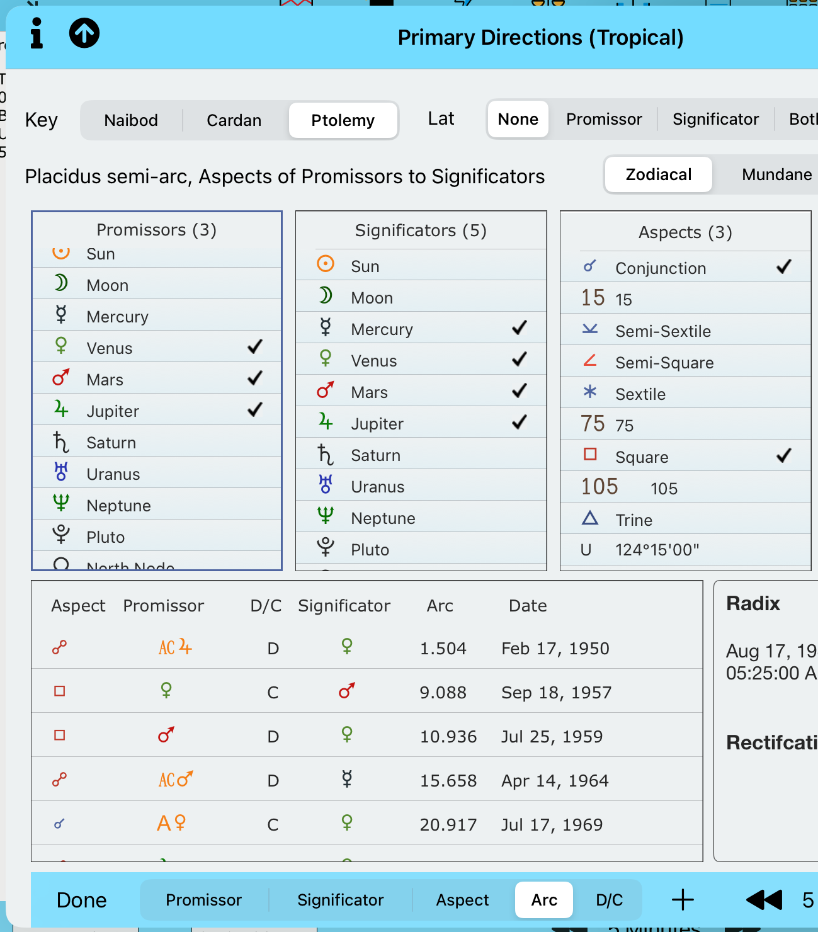Set Lat option to Promissor
Viewport: 818px width, 932px height.
click(603, 119)
